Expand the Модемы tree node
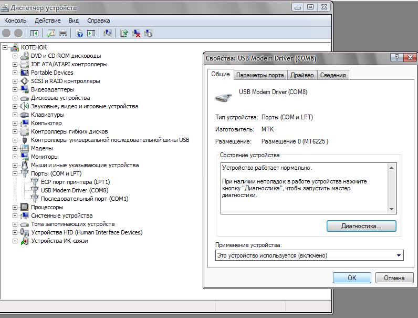Viewport: 418px width, 318px height. pos(15,148)
